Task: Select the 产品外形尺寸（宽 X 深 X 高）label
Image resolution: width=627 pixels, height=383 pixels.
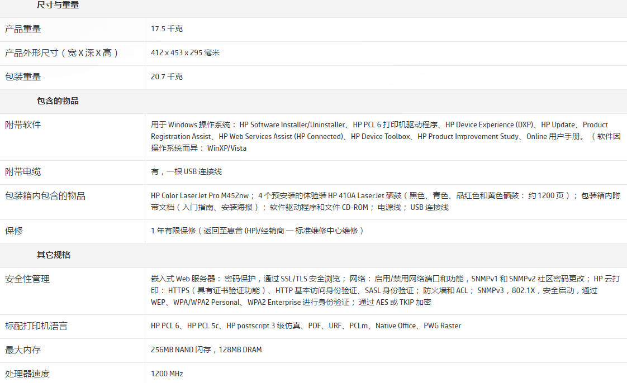Action: click(x=61, y=53)
